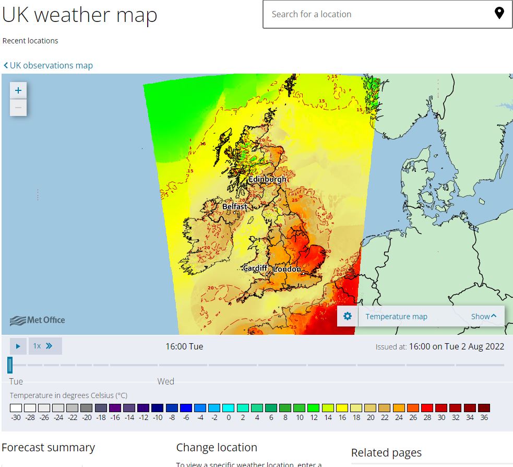513x467 pixels.
Task: Click the timeline slider handle
Action: pyautogui.click(x=10, y=365)
